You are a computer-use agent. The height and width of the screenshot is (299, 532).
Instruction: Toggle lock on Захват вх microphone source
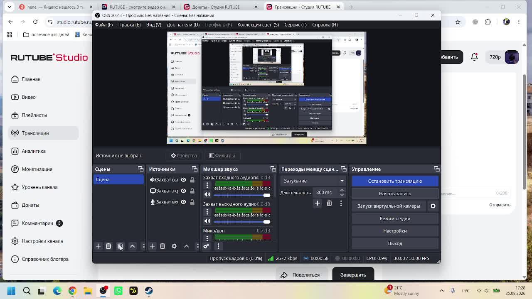point(192,202)
